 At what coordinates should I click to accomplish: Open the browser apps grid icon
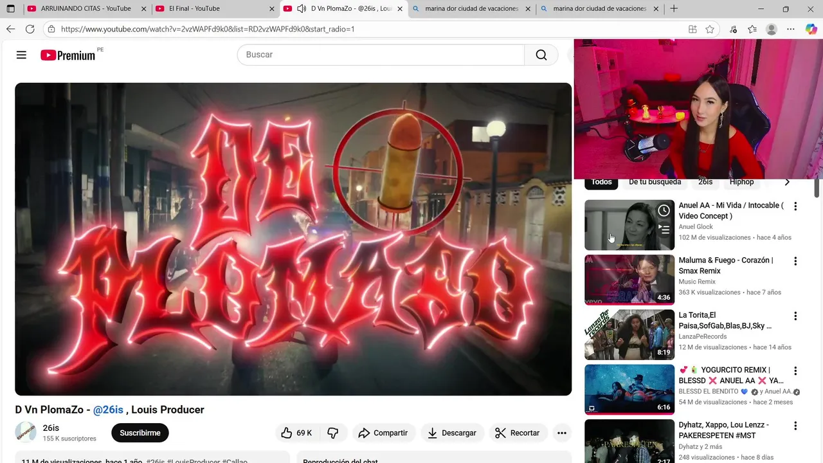click(x=692, y=29)
